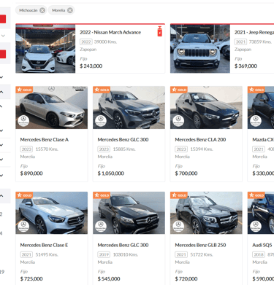Click Gold badge on Mercedes Benz Clase A
This screenshot has width=274, height=285.
(24, 90)
